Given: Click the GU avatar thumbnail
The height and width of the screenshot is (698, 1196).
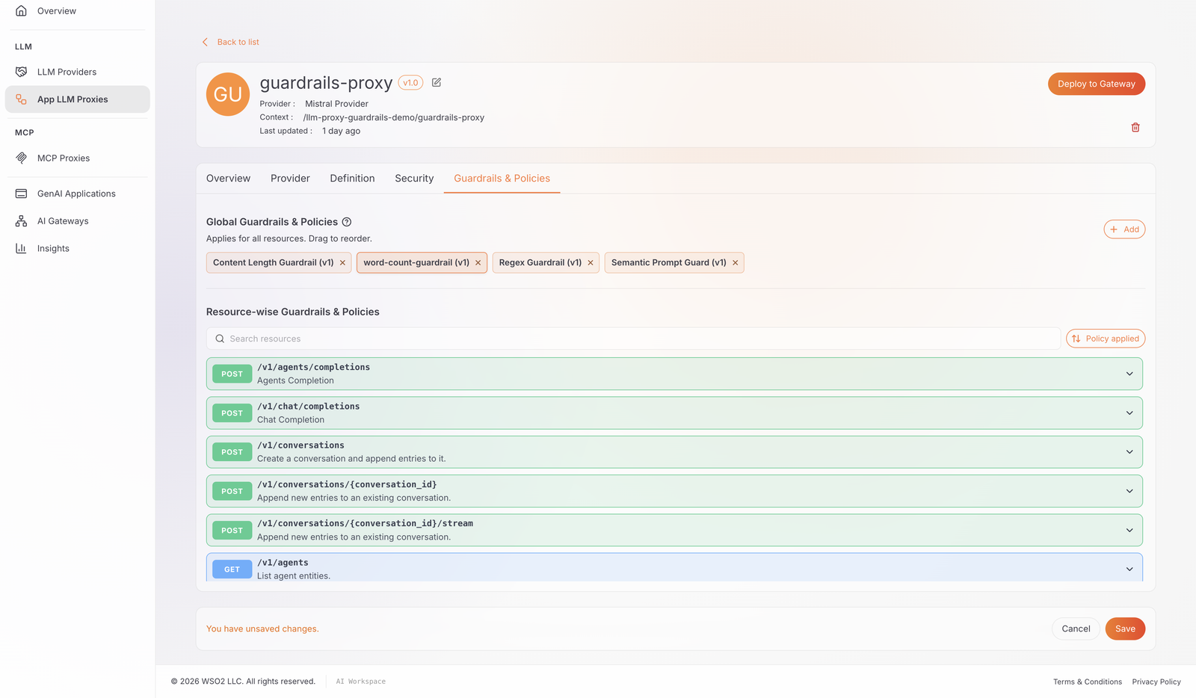Looking at the screenshot, I should tap(228, 94).
